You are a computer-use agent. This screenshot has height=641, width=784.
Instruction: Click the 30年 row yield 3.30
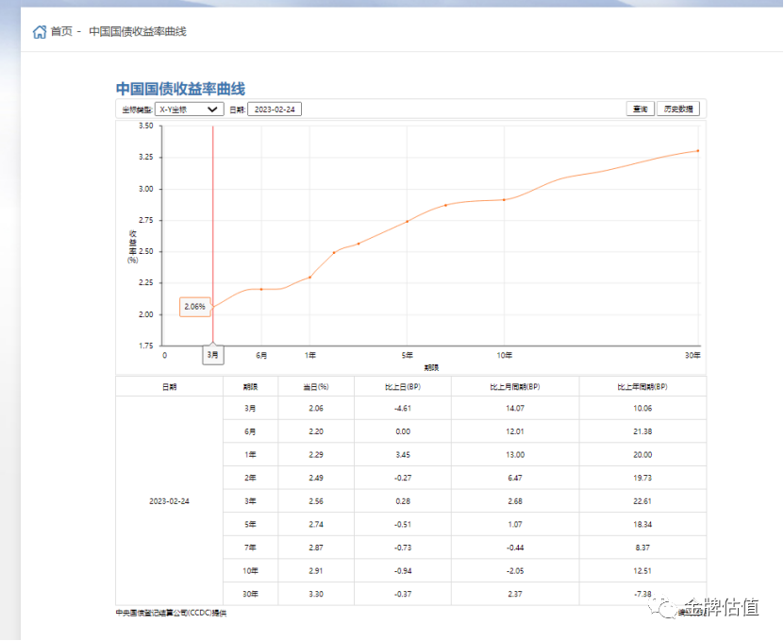coord(316,594)
